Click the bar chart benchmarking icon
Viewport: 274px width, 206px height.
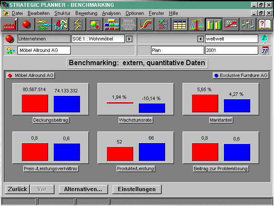[214, 24]
